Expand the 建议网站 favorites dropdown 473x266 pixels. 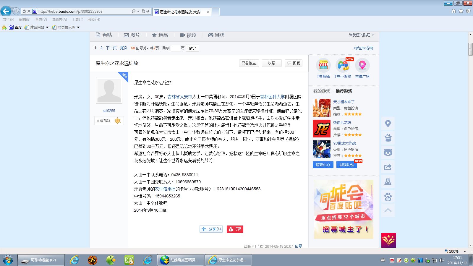47,27
